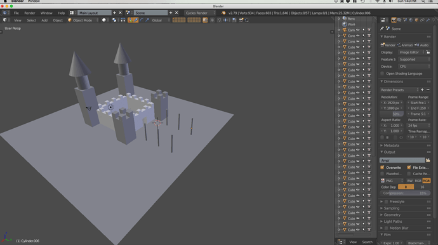Click the 3D View editor type icon
Viewport: 438px width, 245px height.
pyautogui.click(x=4, y=20)
